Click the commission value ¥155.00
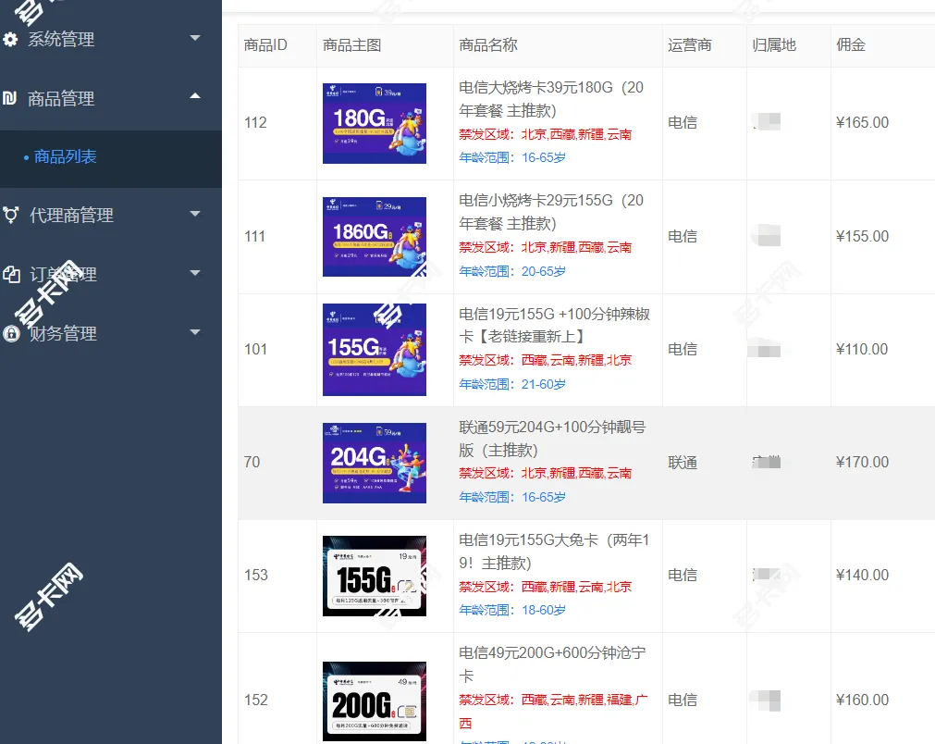This screenshot has height=744, width=935. [862, 236]
